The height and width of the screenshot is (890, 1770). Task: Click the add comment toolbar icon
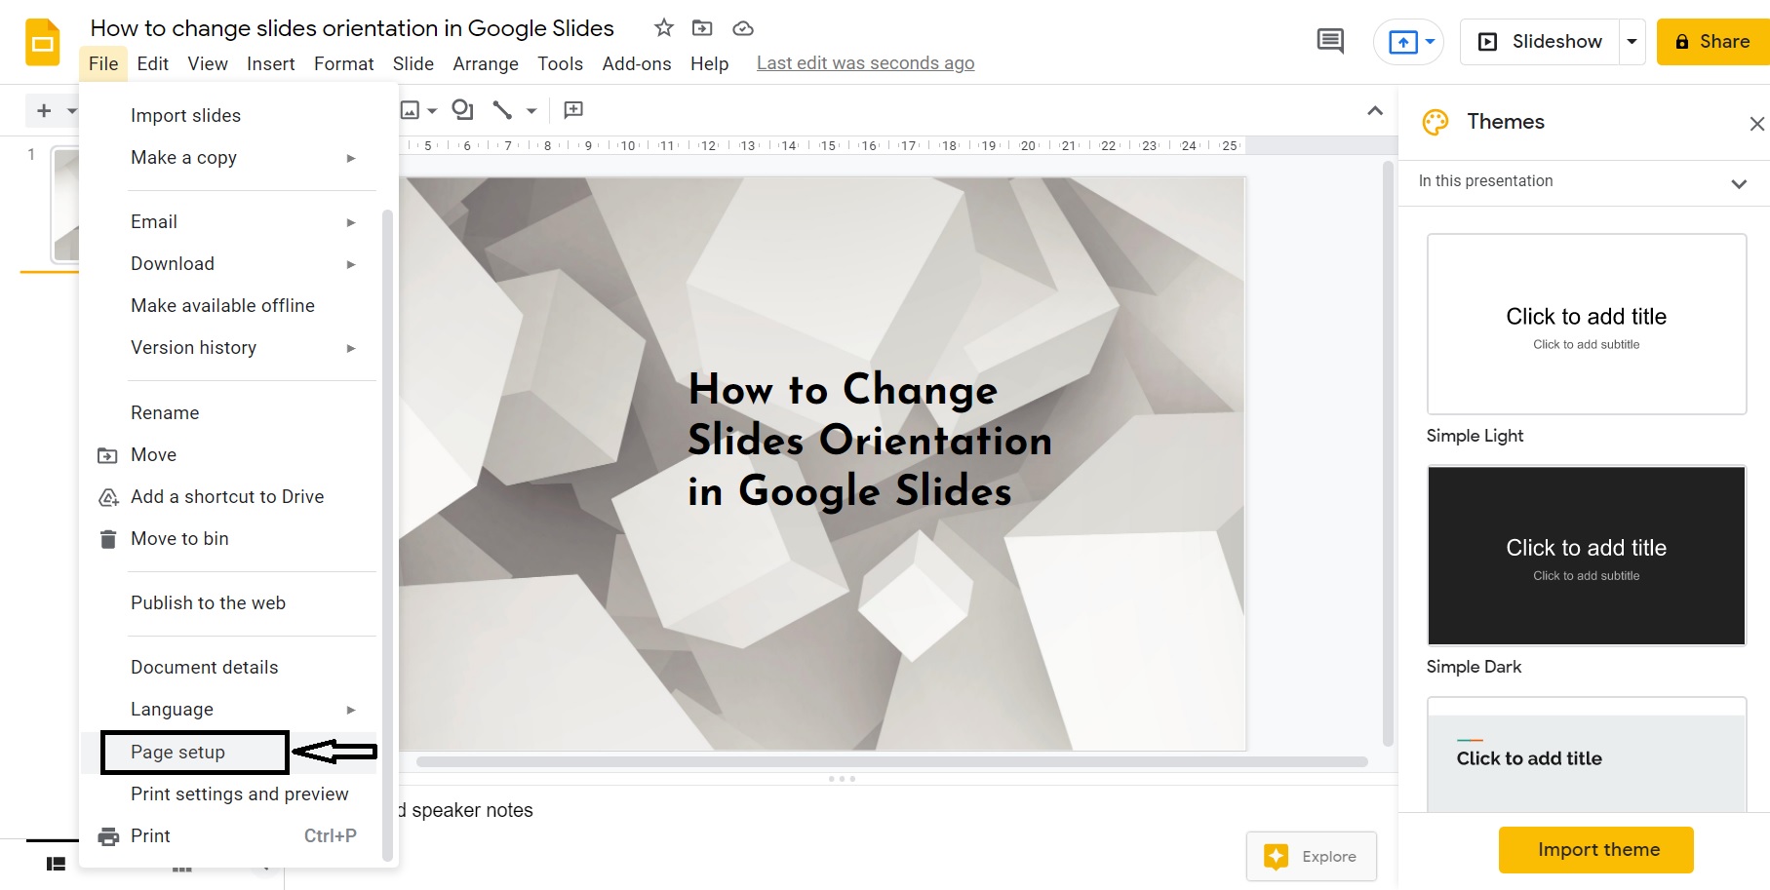point(574,110)
